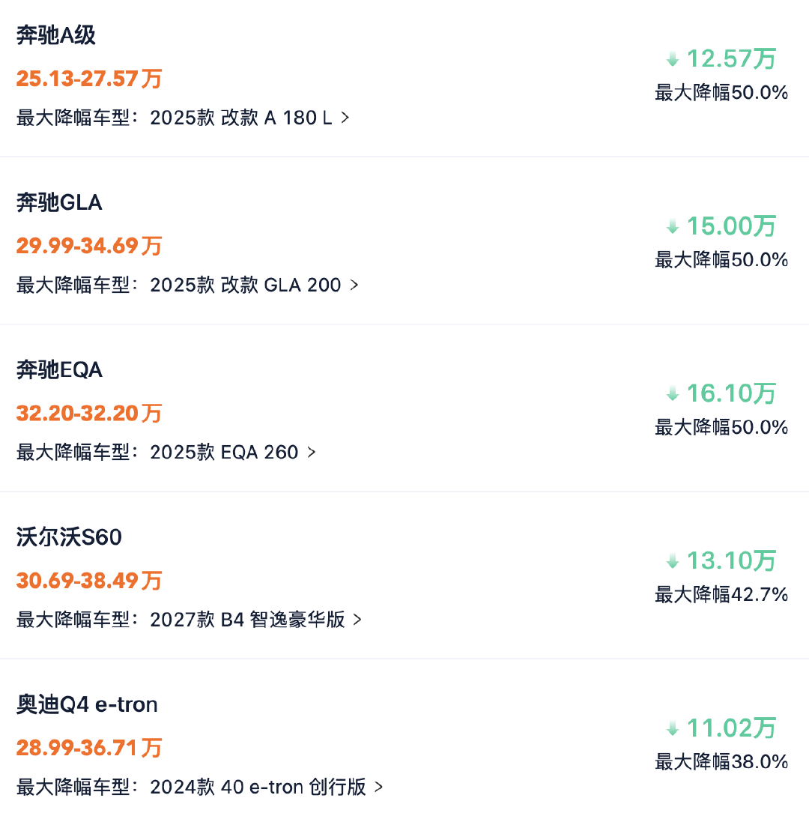Select the 30.69-38.49万 price range
The height and width of the screenshot is (819, 809).
[89, 580]
